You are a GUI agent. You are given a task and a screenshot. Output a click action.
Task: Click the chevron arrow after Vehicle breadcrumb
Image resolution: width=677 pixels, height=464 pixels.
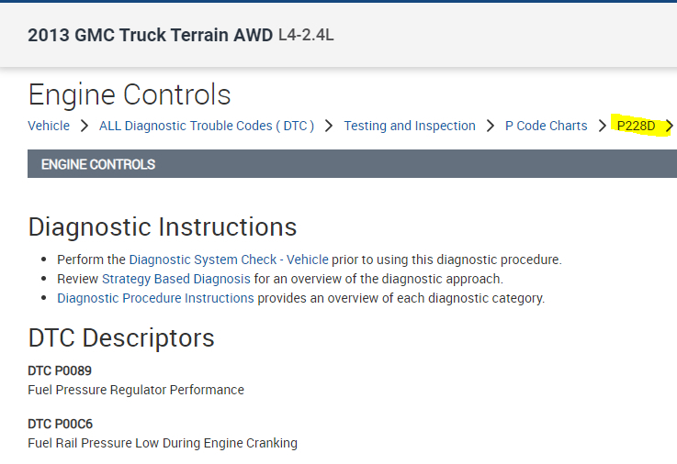tap(84, 126)
